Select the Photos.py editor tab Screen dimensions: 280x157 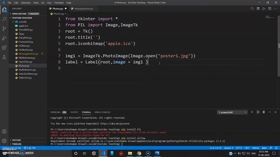[58, 9]
